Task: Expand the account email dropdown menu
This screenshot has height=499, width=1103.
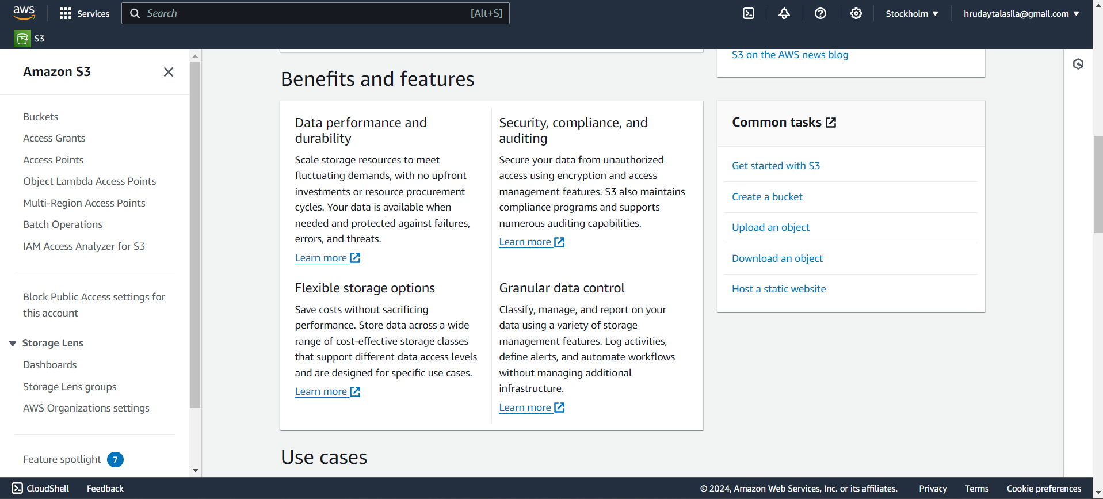Action: click(x=1021, y=13)
